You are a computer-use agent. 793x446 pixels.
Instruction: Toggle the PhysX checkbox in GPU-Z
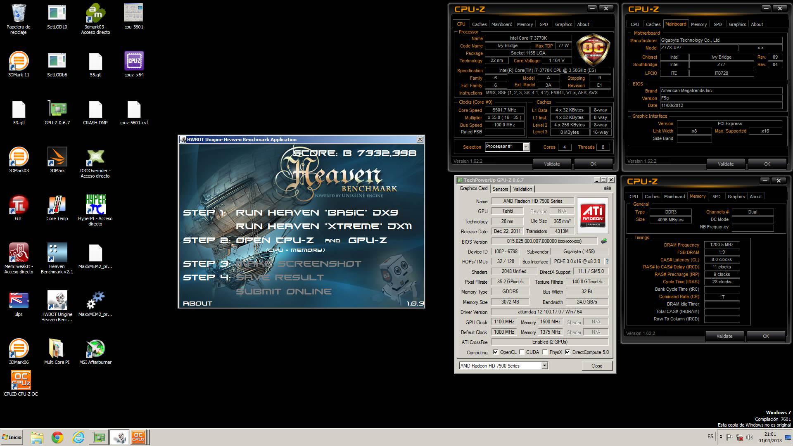click(x=545, y=352)
